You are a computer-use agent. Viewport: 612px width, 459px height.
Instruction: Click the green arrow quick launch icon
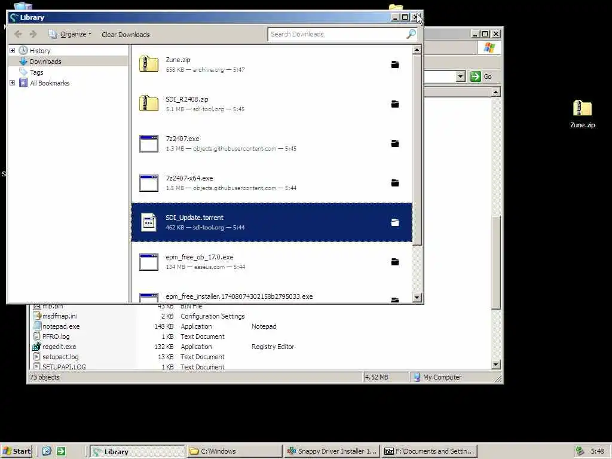click(62, 451)
